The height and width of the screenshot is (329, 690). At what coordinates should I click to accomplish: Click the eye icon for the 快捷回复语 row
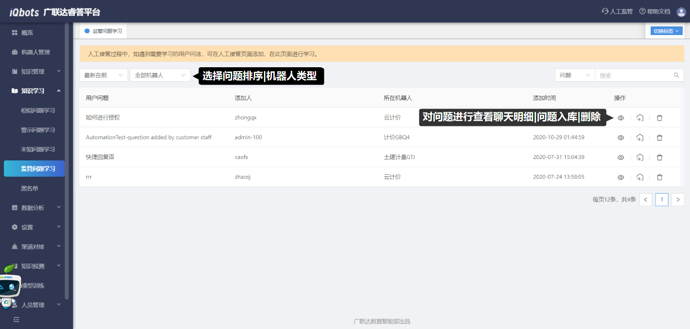[620, 158]
